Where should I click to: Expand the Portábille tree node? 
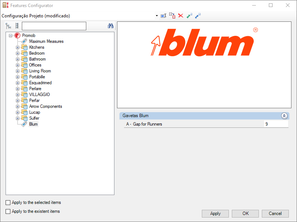[17, 77]
